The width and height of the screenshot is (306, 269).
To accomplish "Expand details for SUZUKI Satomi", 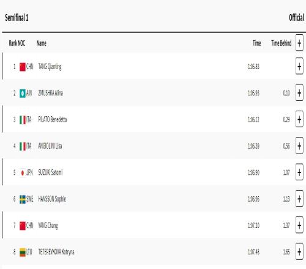I will coord(299,172).
